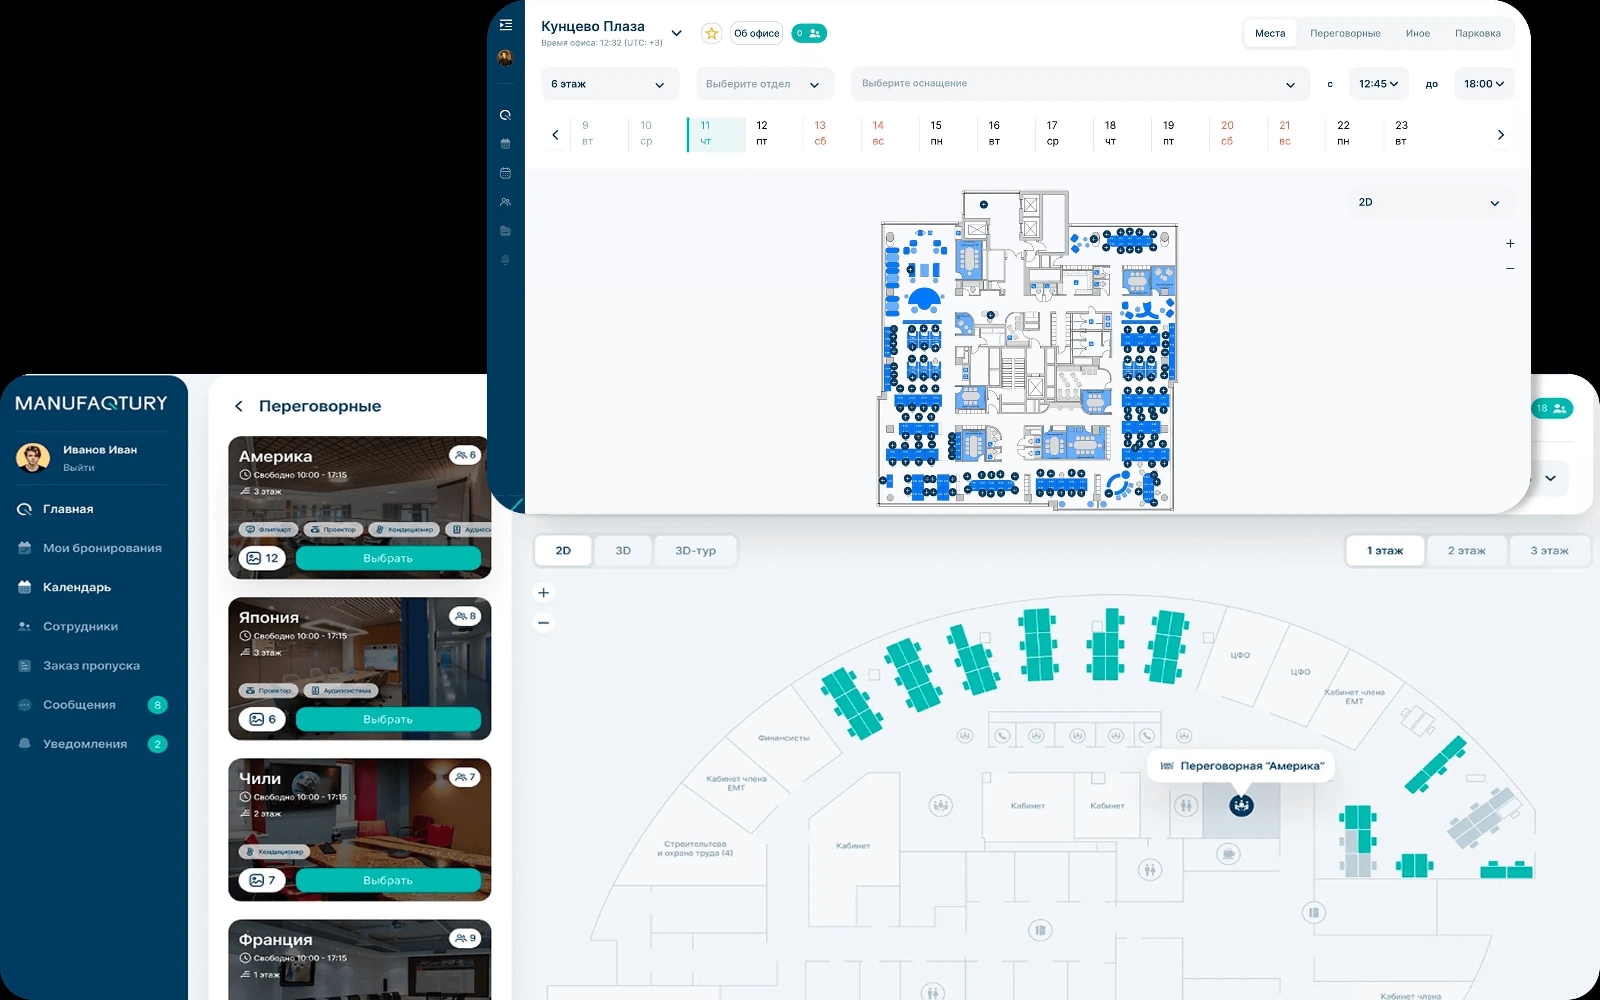The width and height of the screenshot is (1600, 1000).
Task: Open the calendar grid icon in the narrow sidebar
Action: click(506, 173)
